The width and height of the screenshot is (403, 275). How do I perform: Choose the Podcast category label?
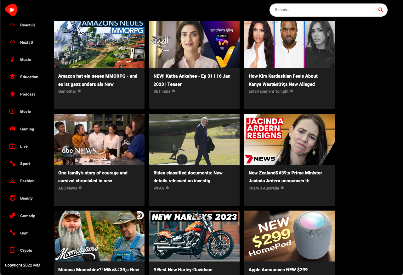(28, 94)
